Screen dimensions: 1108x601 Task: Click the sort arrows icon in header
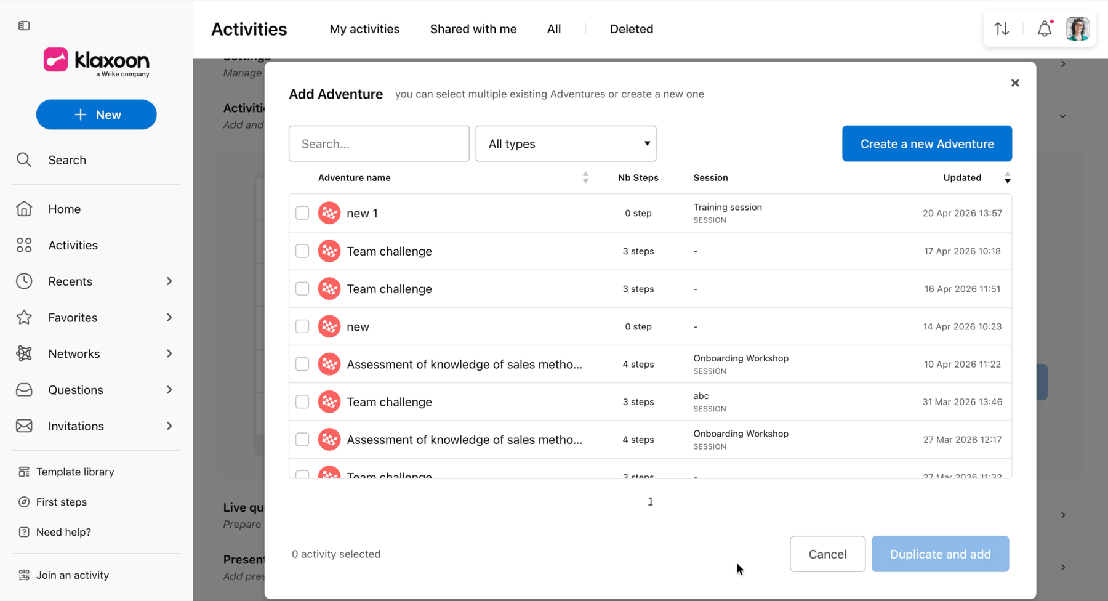[x=1002, y=29]
